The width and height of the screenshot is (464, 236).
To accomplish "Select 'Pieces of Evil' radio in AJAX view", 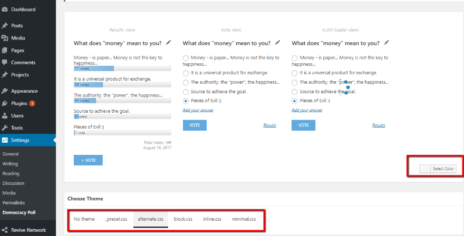I will tap(294, 101).
